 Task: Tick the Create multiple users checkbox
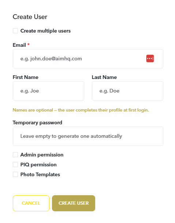coord(15,31)
